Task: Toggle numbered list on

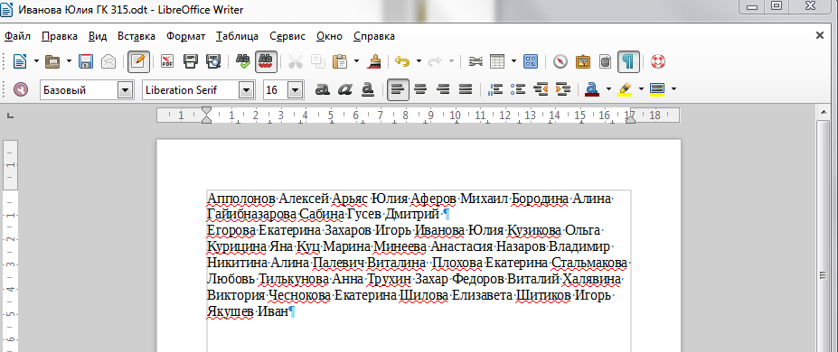Action: click(x=495, y=89)
